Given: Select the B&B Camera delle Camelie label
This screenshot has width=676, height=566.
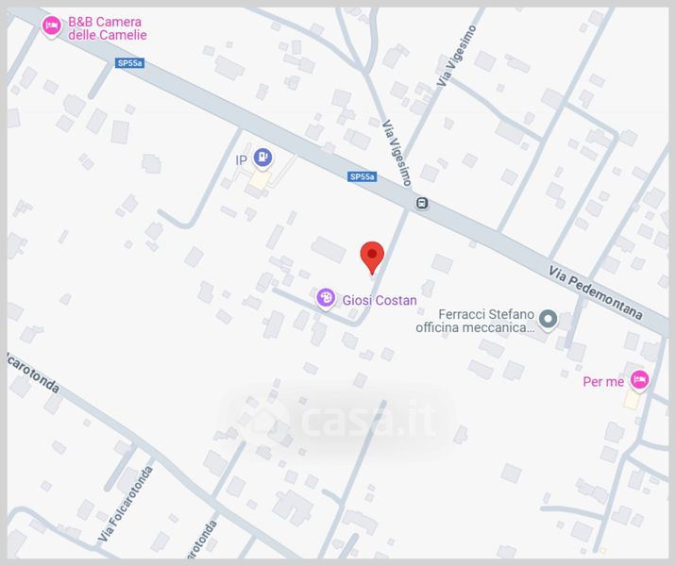Looking at the screenshot, I should (108, 28).
